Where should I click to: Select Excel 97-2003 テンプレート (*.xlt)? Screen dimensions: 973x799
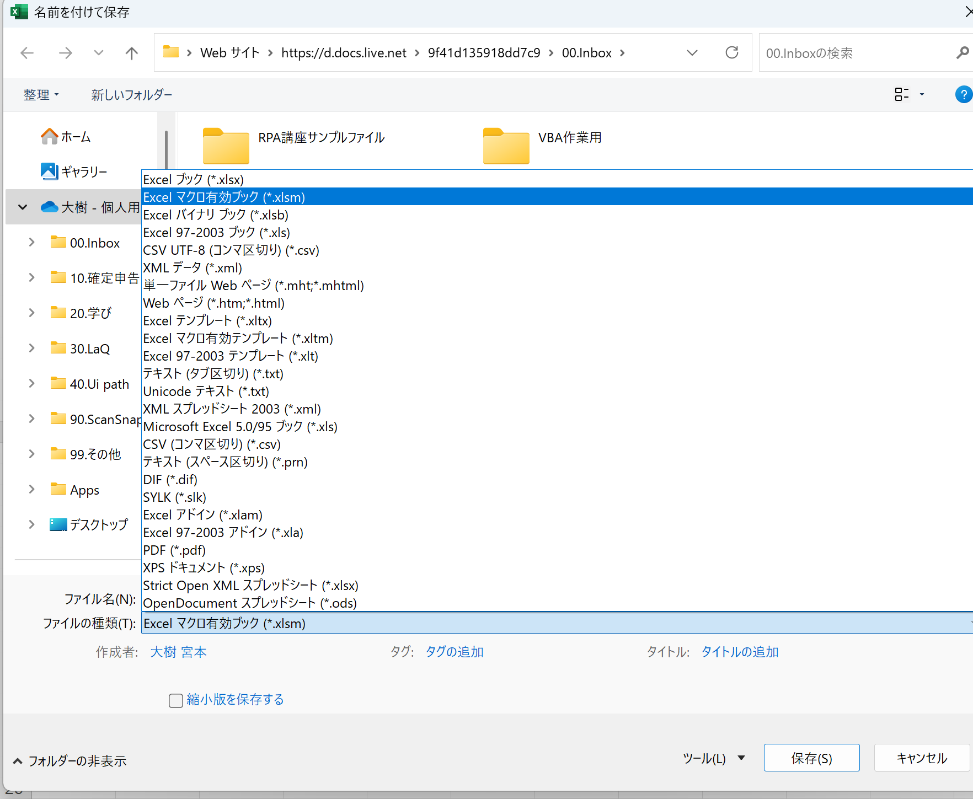tap(557, 356)
